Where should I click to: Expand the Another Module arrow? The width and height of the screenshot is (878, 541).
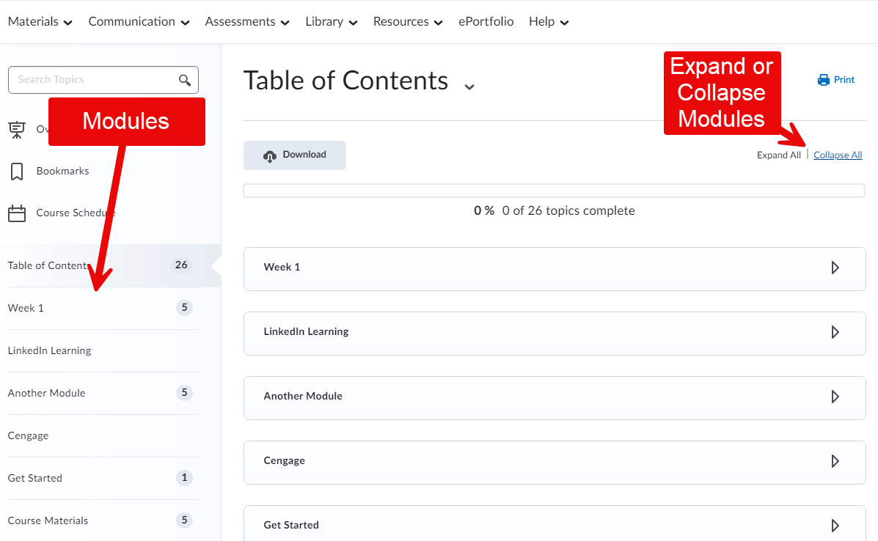click(x=835, y=397)
